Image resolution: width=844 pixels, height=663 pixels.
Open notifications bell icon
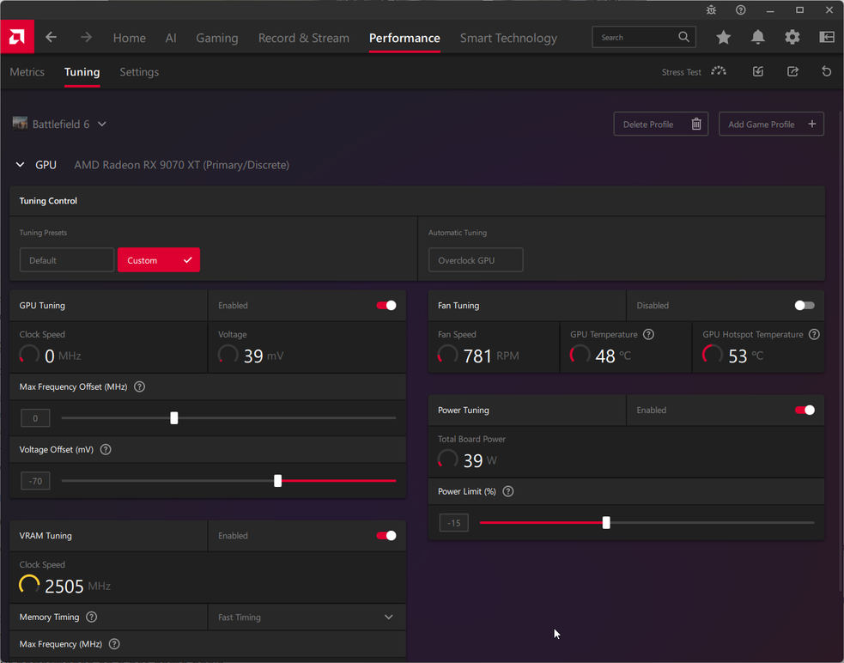758,37
